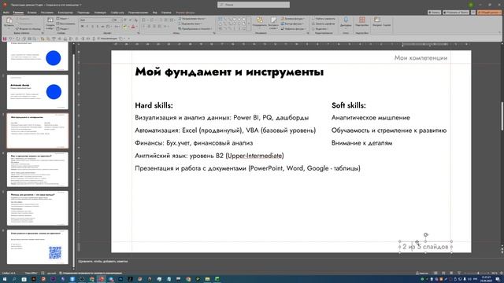
Task: Click the fit slide to window icon
Action: [x=501, y=273]
